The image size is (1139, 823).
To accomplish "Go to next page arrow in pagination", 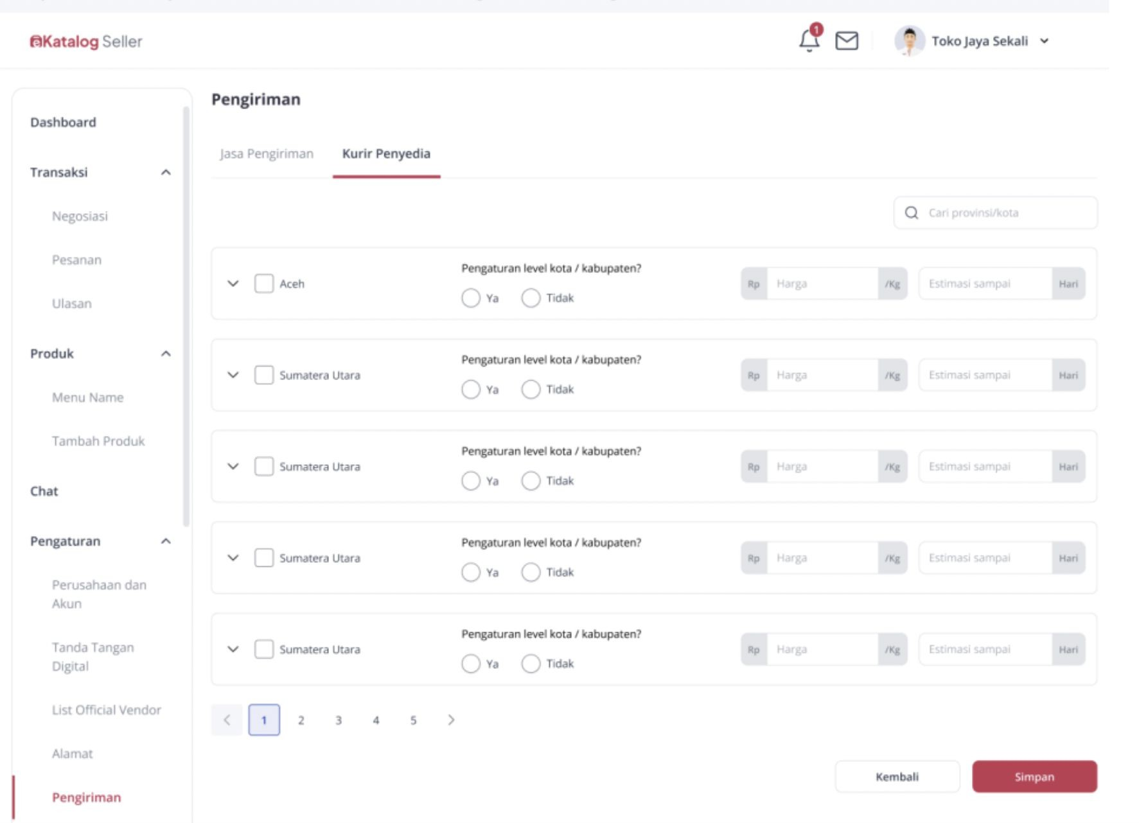I will (451, 720).
